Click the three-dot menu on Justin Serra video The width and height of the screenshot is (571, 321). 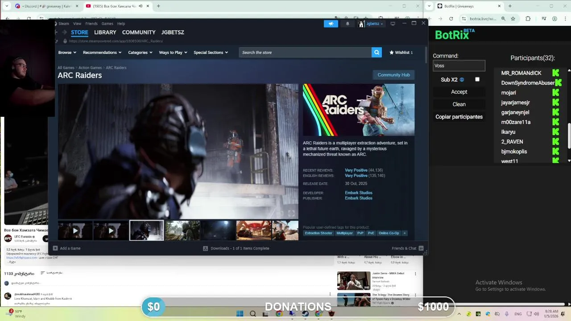click(x=415, y=274)
